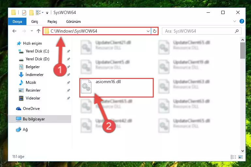Open the Paylaş ribbon tab
This screenshot has height=167, width=251.
(x=52, y=22)
